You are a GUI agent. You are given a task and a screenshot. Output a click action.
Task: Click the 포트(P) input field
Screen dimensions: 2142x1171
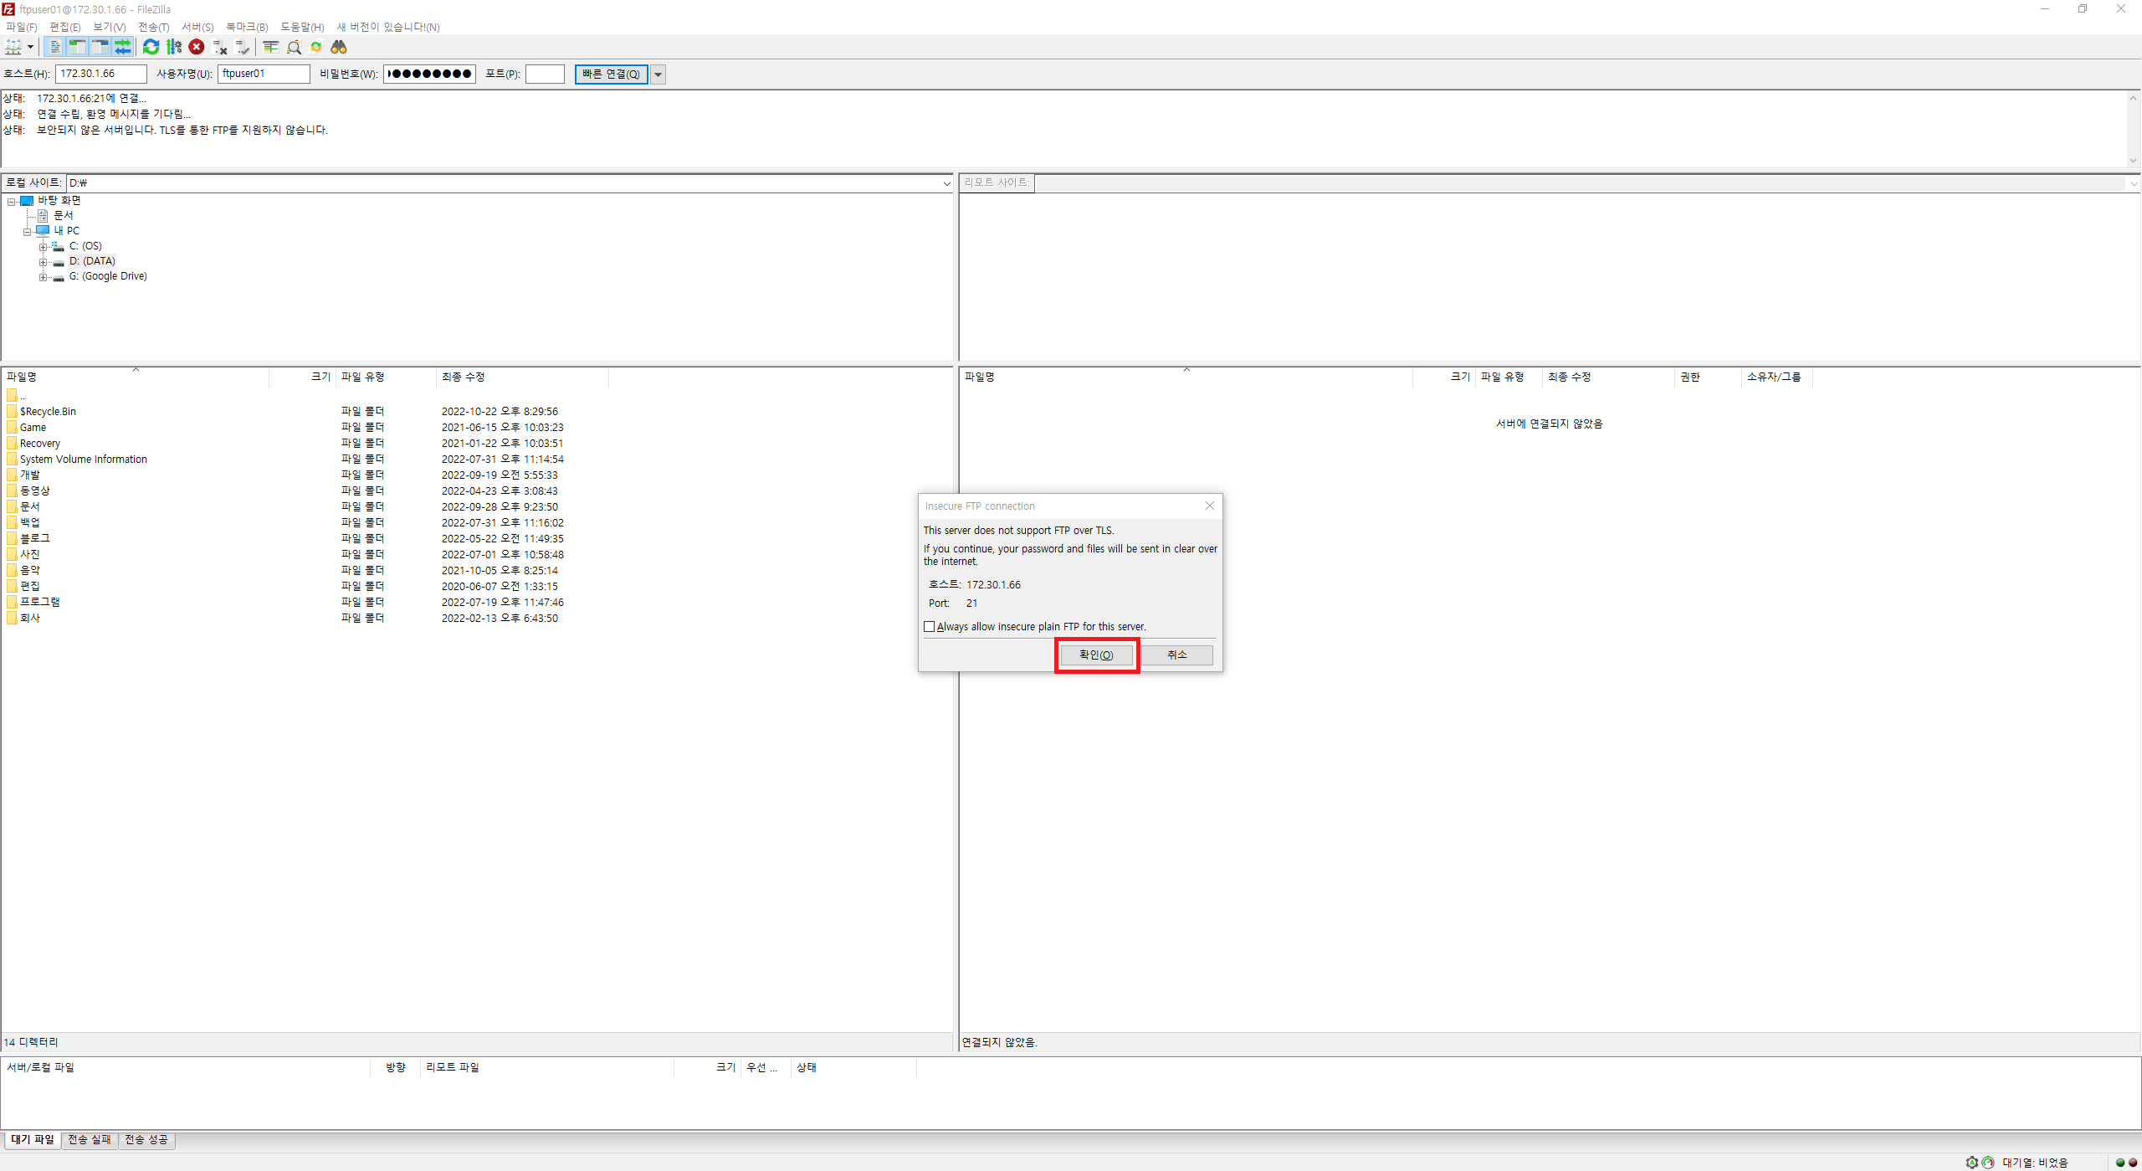click(x=545, y=74)
